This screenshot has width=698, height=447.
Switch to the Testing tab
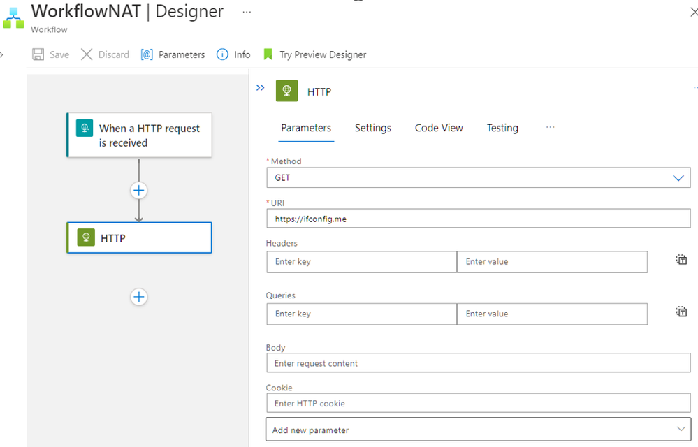click(x=502, y=128)
